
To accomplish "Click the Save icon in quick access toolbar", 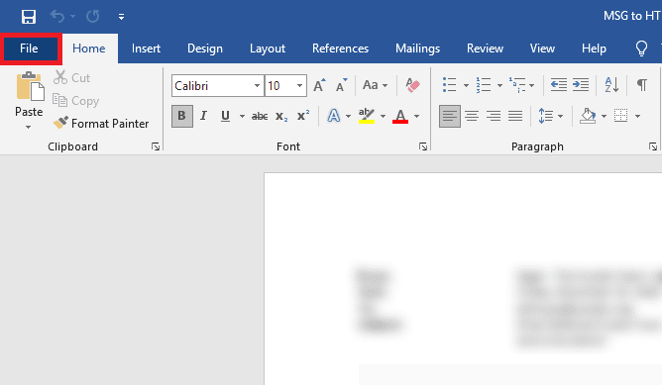I will coord(29,17).
